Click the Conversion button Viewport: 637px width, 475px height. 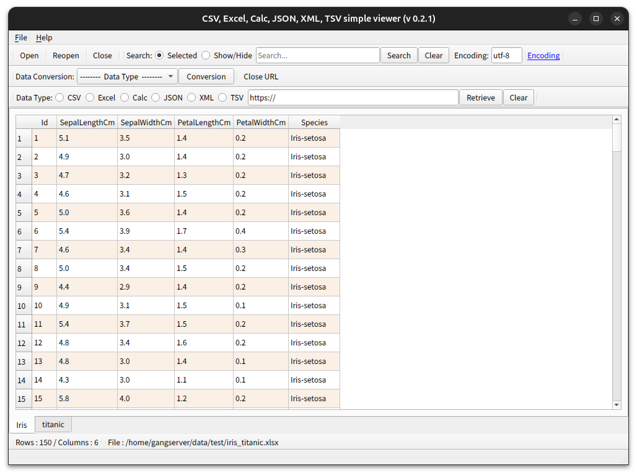pyautogui.click(x=206, y=76)
